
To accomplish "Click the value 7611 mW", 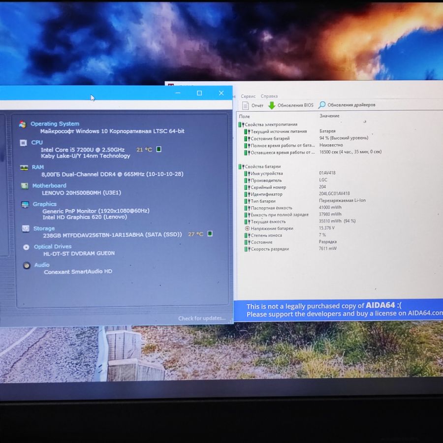I will coord(328,249).
